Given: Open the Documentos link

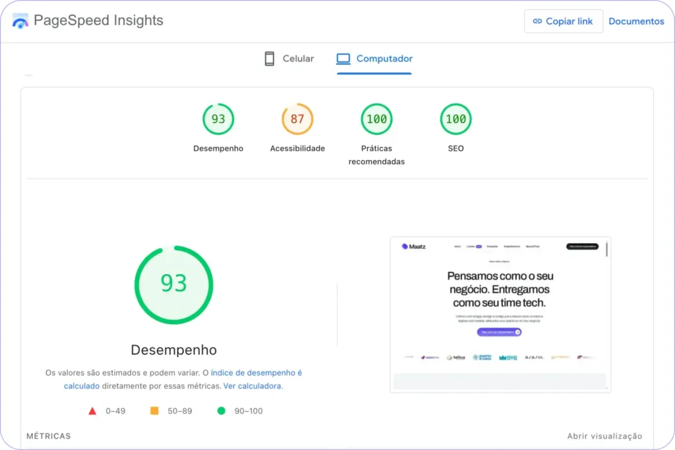Looking at the screenshot, I should tap(636, 21).
